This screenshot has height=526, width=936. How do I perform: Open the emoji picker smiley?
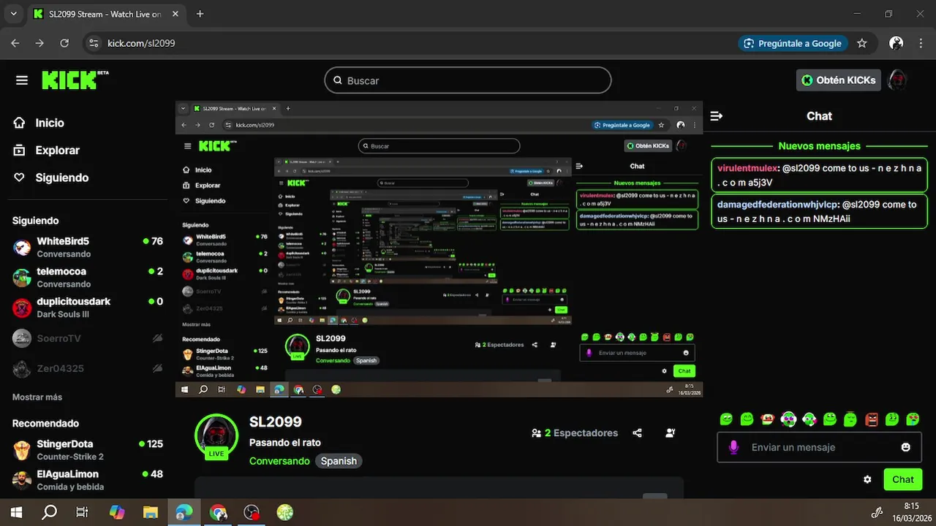click(906, 447)
